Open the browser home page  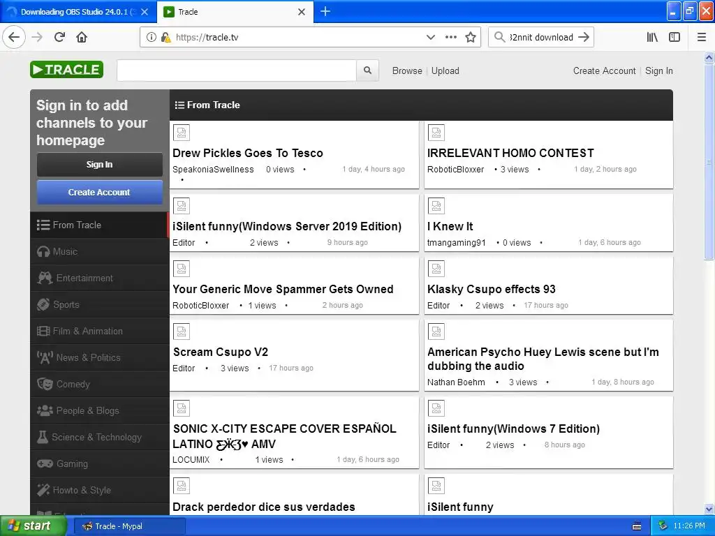[82, 37]
